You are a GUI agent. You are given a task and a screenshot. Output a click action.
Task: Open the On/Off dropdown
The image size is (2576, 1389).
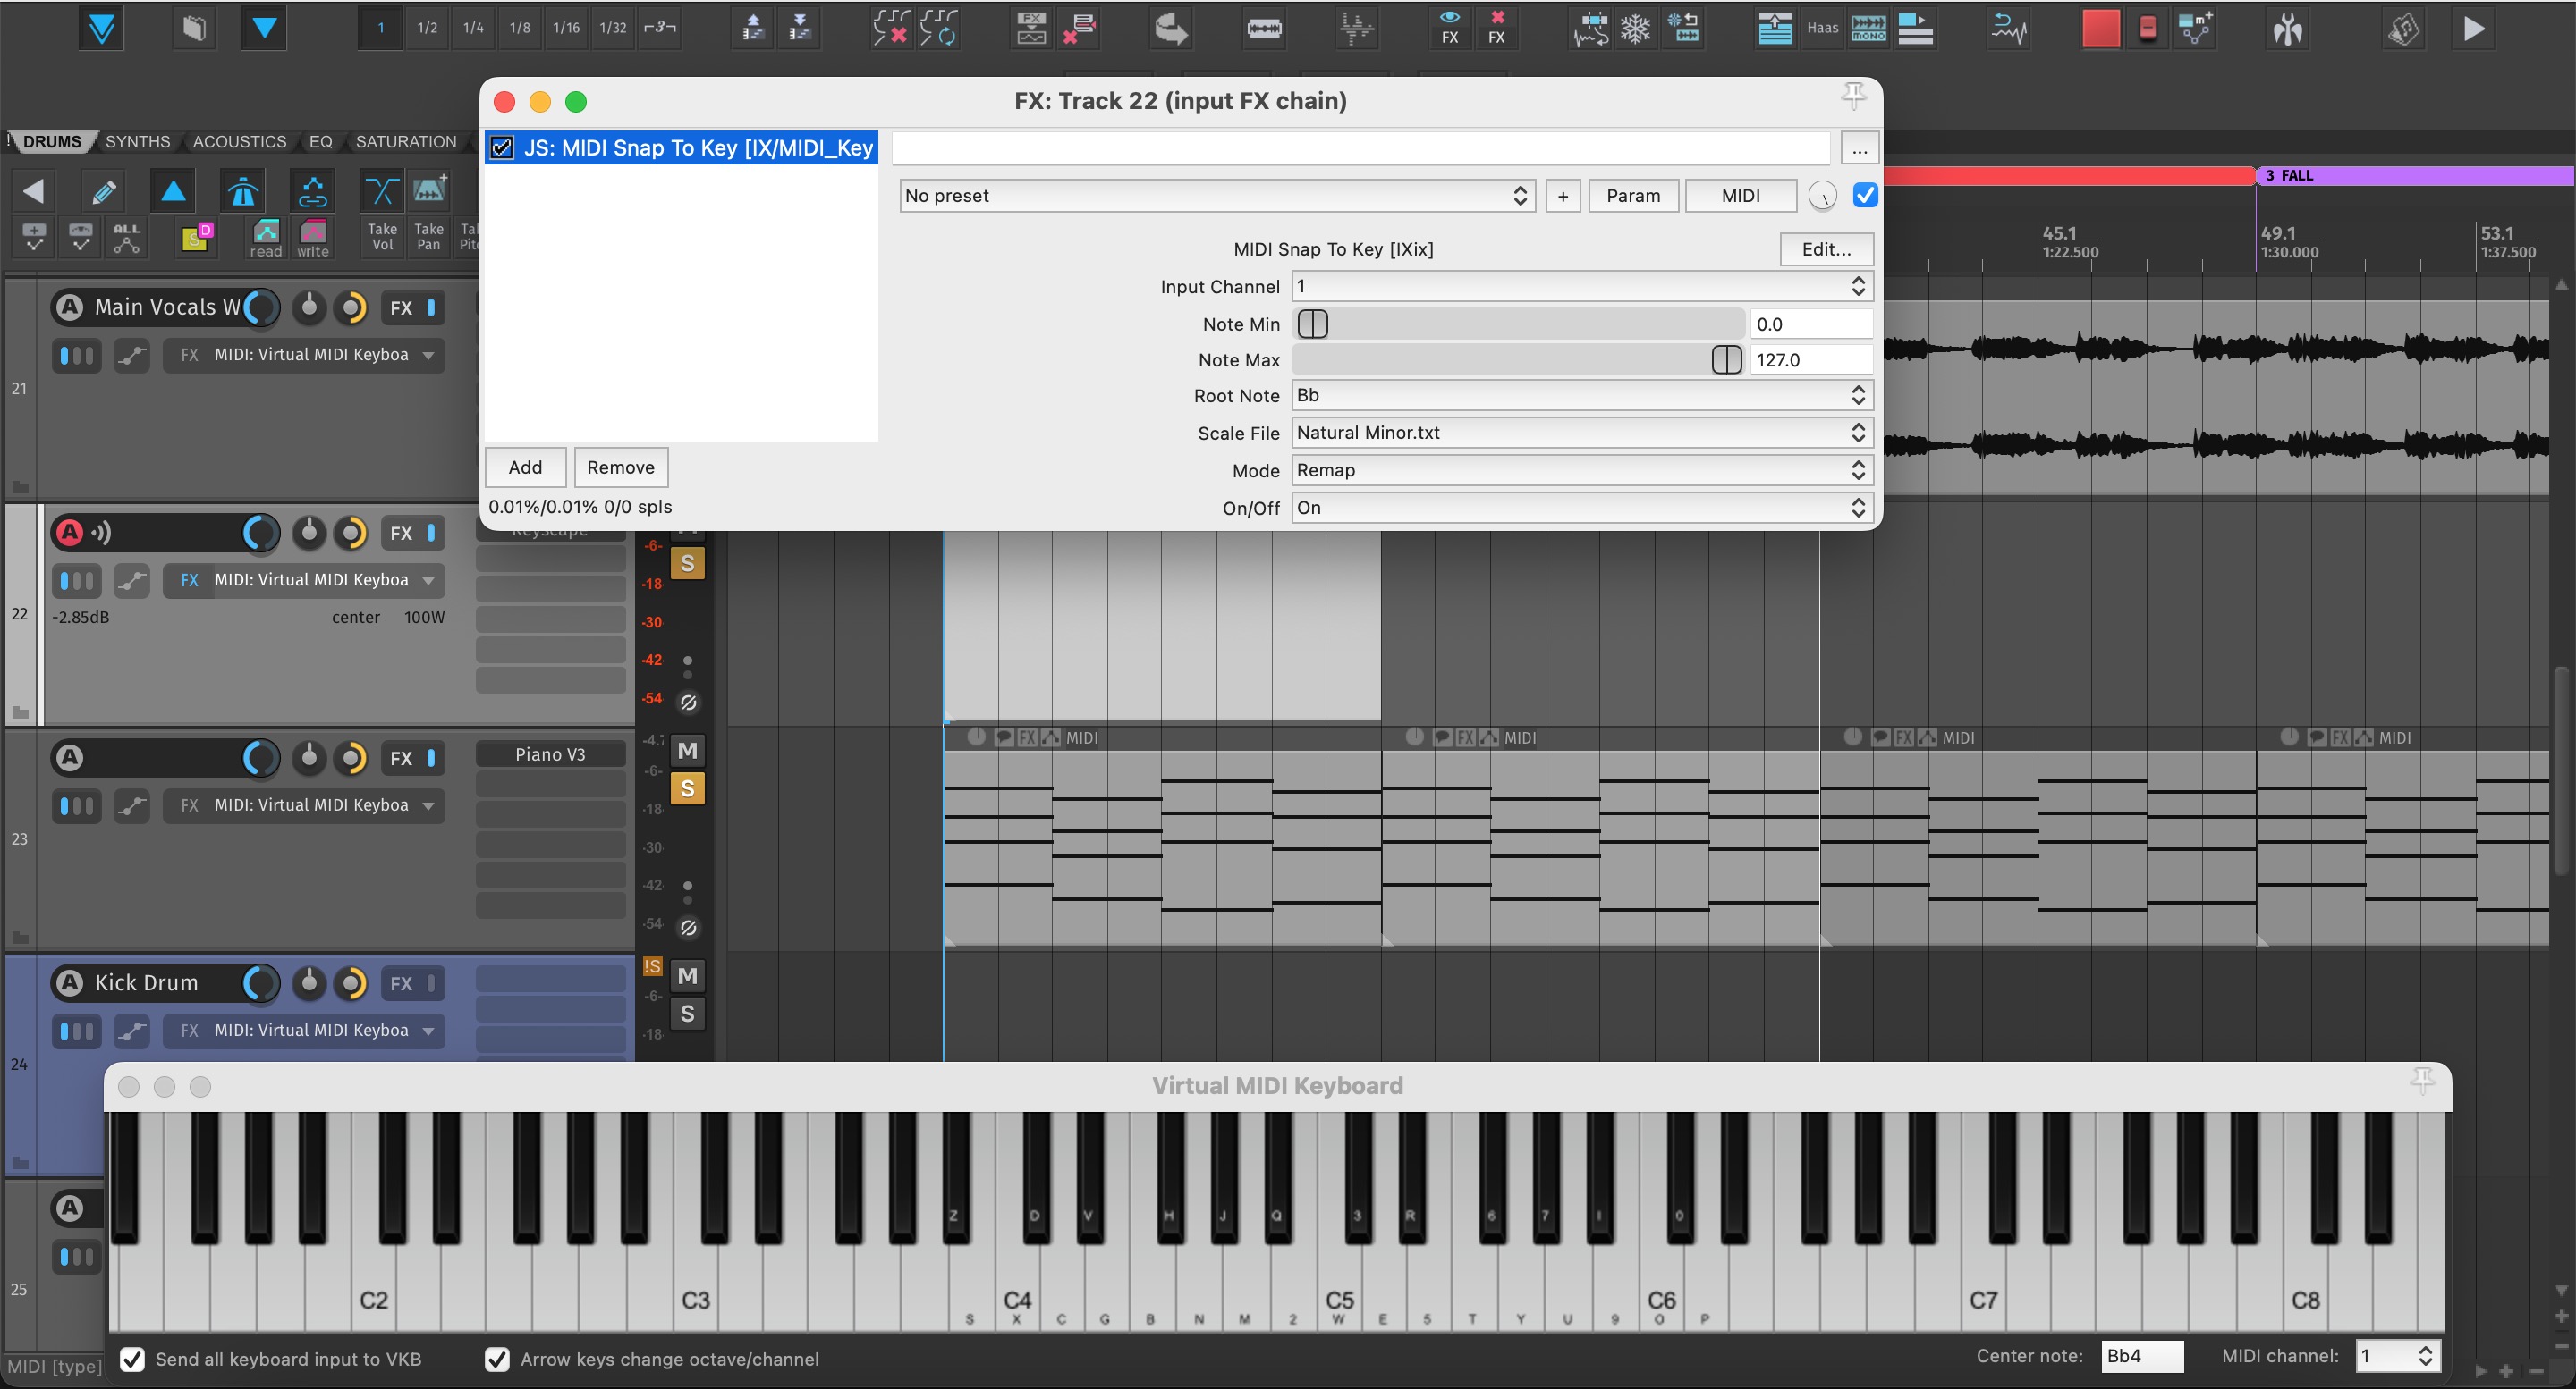click(x=1581, y=508)
